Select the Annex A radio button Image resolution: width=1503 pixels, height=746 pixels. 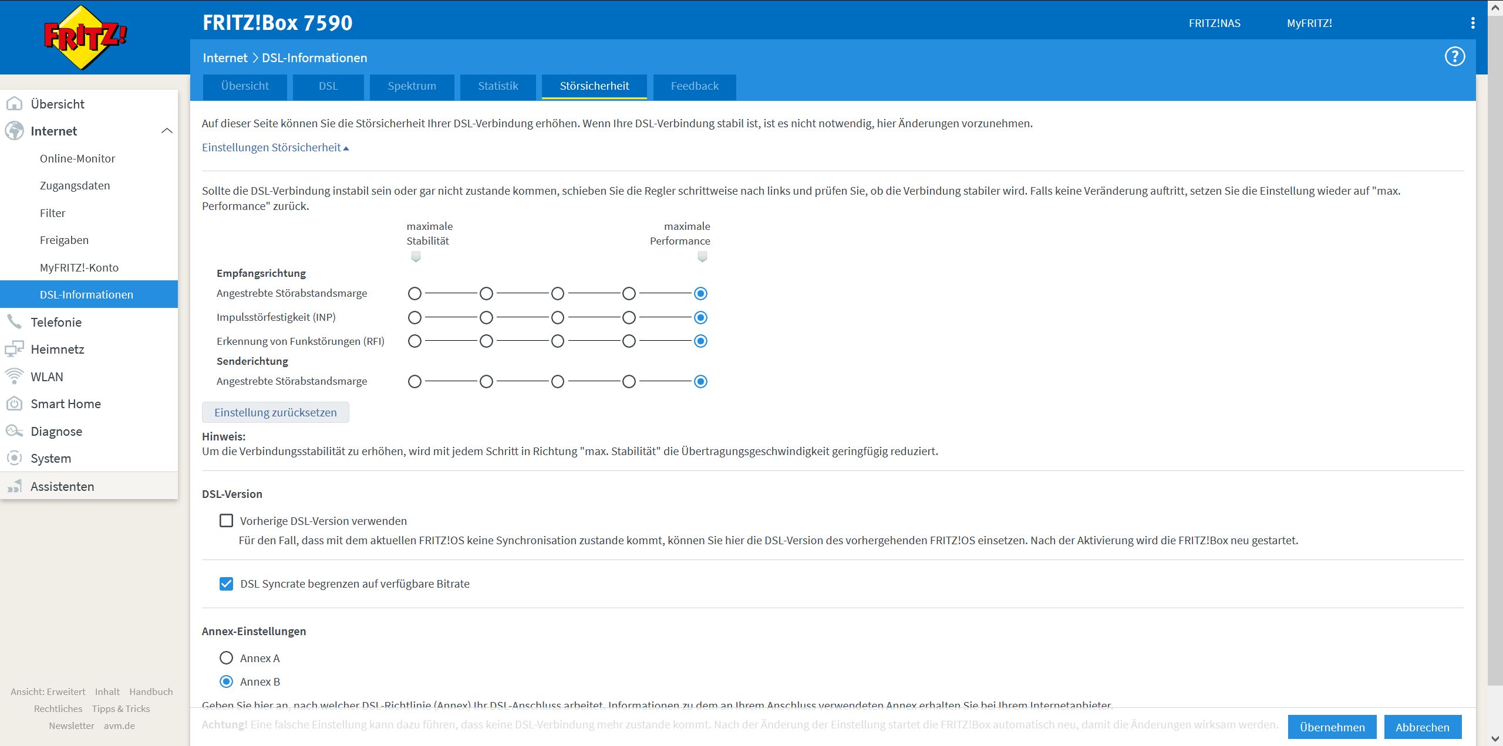tap(226, 658)
